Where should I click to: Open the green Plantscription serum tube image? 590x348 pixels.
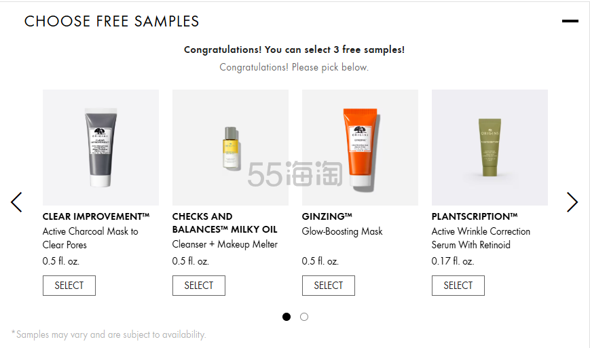click(490, 147)
